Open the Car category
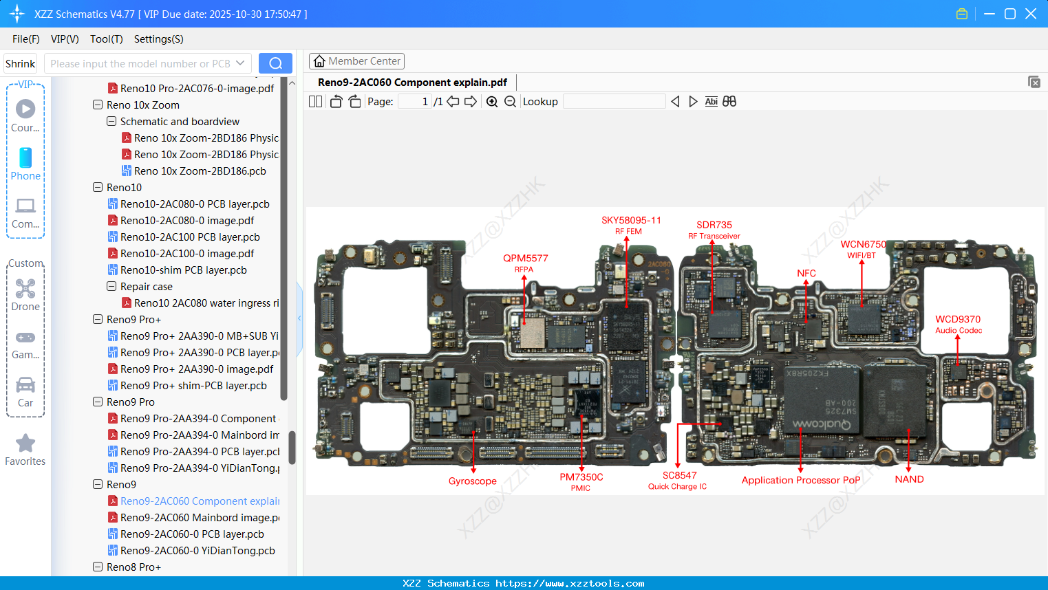Viewport: 1048px width, 590px height. click(25, 391)
